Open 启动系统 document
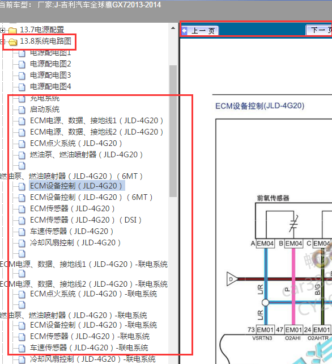 (x=45, y=110)
